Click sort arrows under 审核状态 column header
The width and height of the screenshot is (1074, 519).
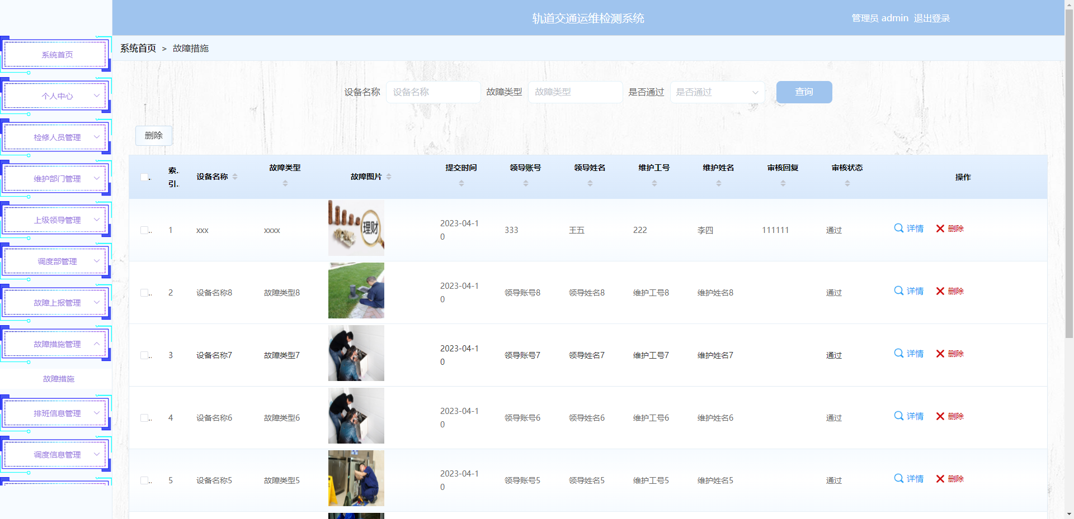tap(847, 183)
